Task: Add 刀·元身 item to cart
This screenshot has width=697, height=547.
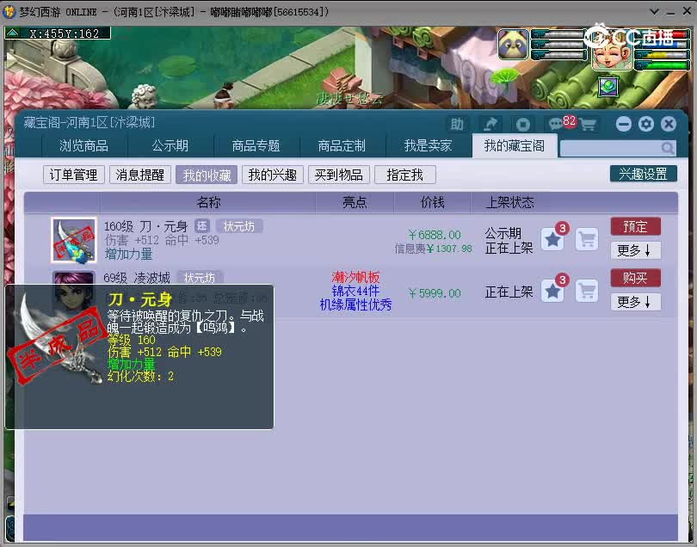Action: (587, 239)
